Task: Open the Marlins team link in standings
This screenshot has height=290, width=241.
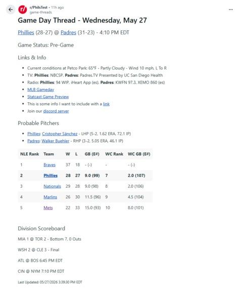Action: (x=50, y=197)
